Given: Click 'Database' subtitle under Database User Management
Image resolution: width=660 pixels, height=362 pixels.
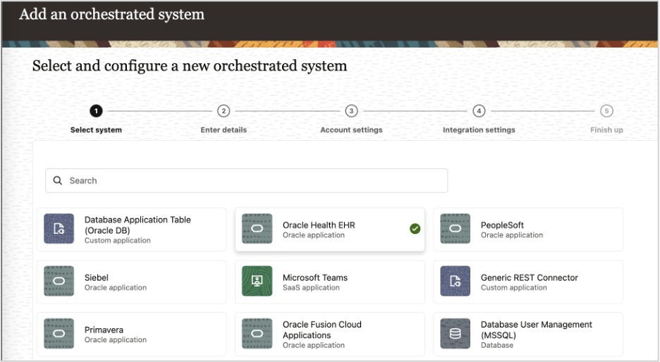Looking at the screenshot, I should [497, 345].
